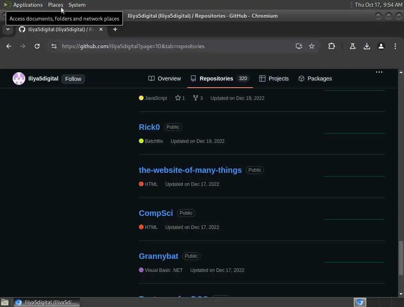Viewport: 404px width, 307px height.
Task: Click the Public badge next to Rick0
Action: tap(173, 127)
